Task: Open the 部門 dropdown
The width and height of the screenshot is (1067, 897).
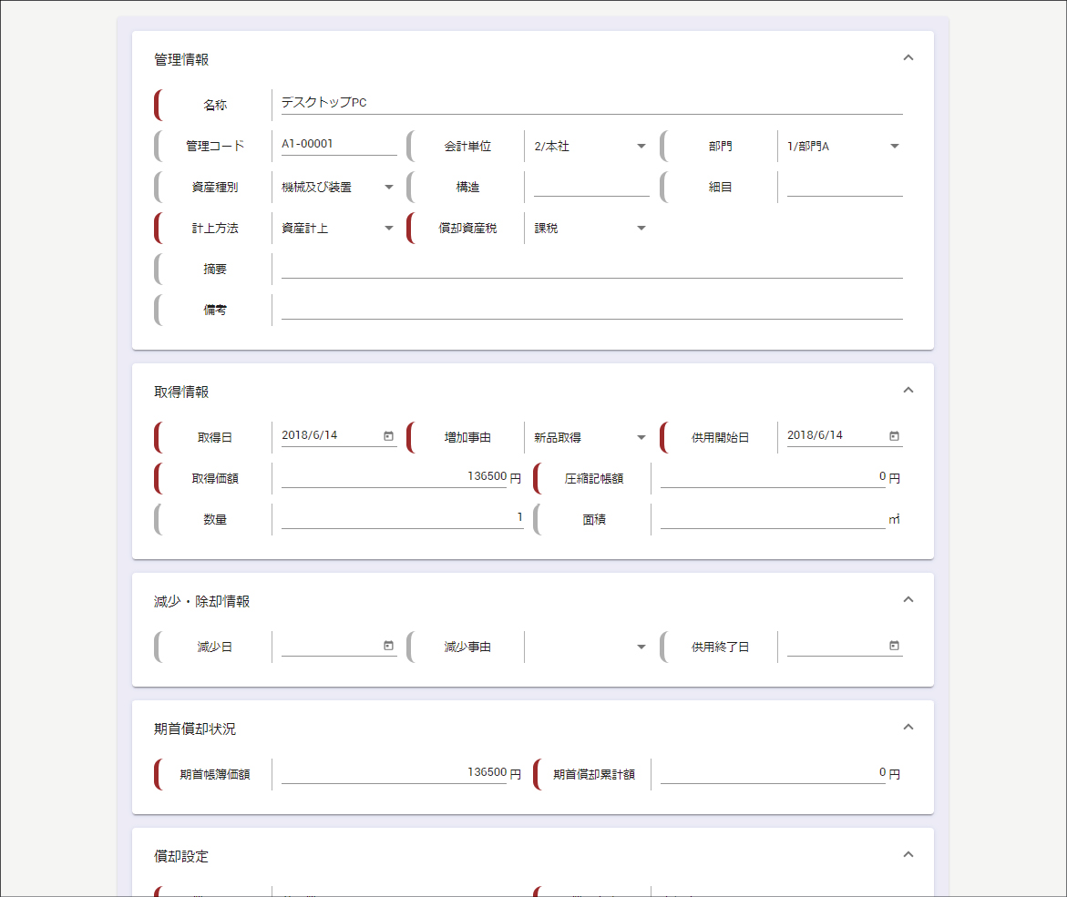Action: [845, 147]
